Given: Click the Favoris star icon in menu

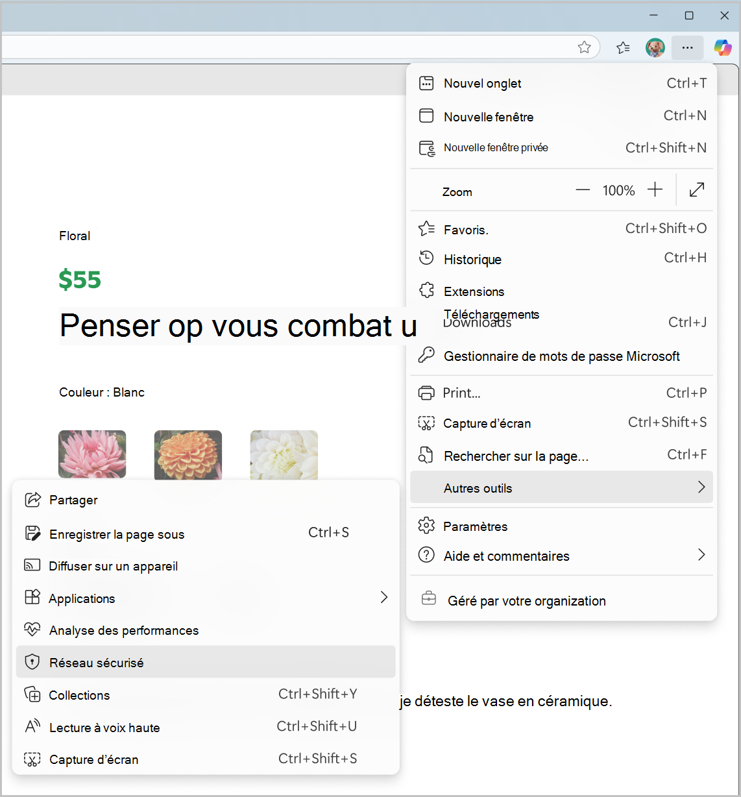Looking at the screenshot, I should click(426, 229).
